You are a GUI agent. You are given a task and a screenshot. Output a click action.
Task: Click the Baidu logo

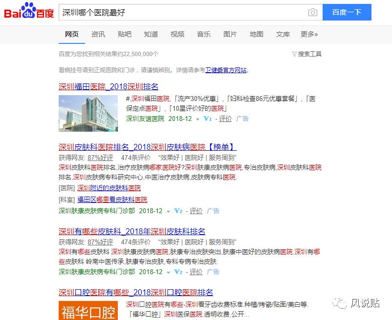pos(29,10)
